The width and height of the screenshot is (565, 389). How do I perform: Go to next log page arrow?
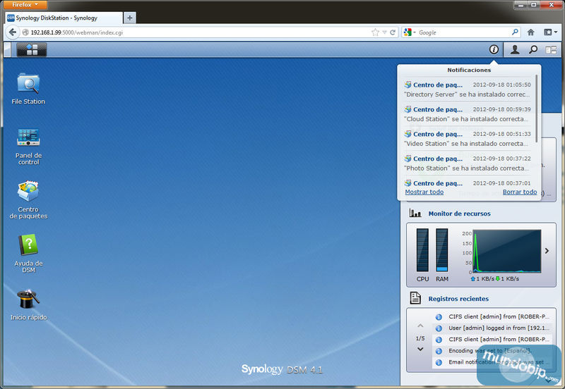(x=420, y=349)
